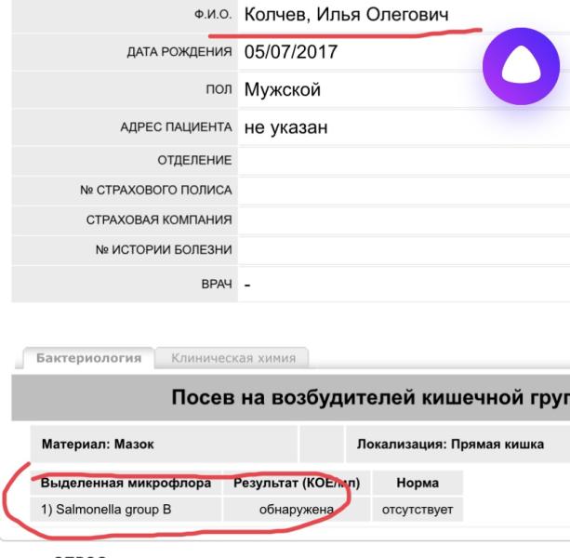Click the empty ОТДЕЛЕНИЕ field

tap(404, 160)
